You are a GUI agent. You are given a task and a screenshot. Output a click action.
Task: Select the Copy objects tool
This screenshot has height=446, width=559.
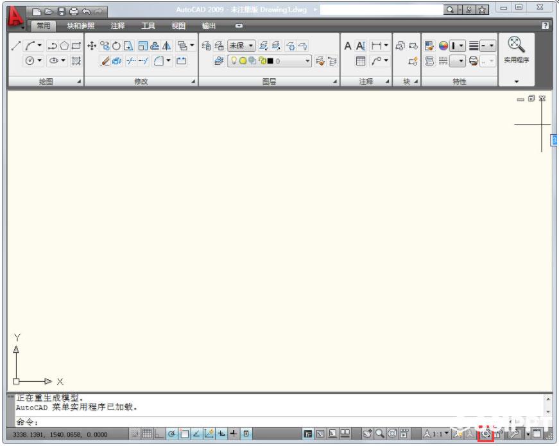tap(105, 46)
